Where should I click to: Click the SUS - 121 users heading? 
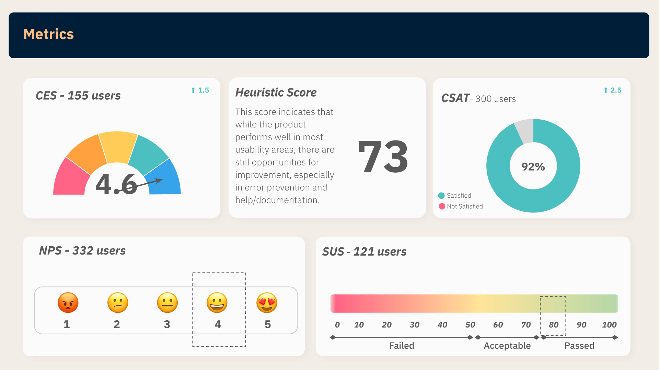[x=365, y=251]
